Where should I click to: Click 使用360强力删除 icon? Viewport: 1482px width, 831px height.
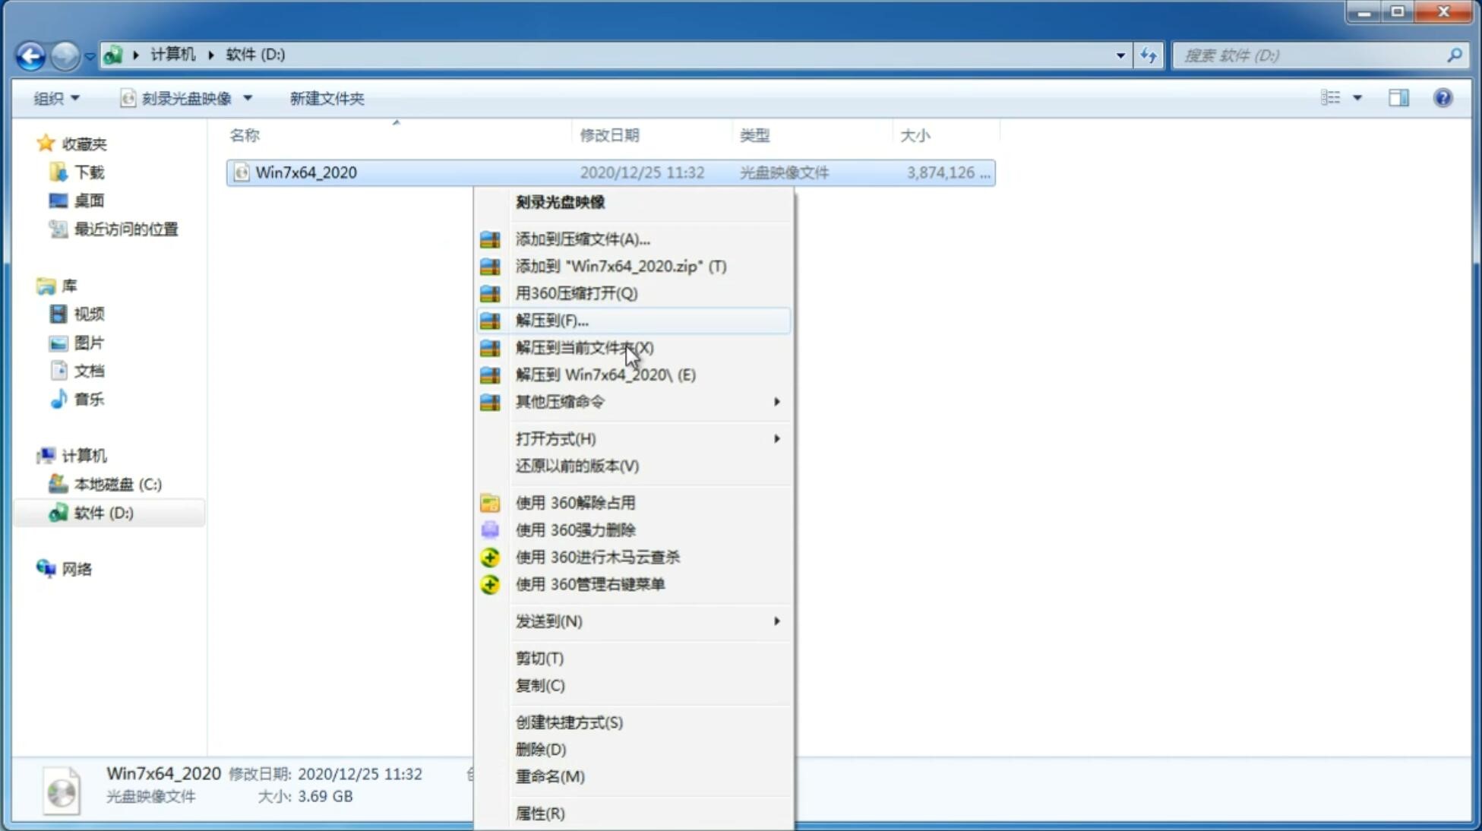pyautogui.click(x=491, y=529)
